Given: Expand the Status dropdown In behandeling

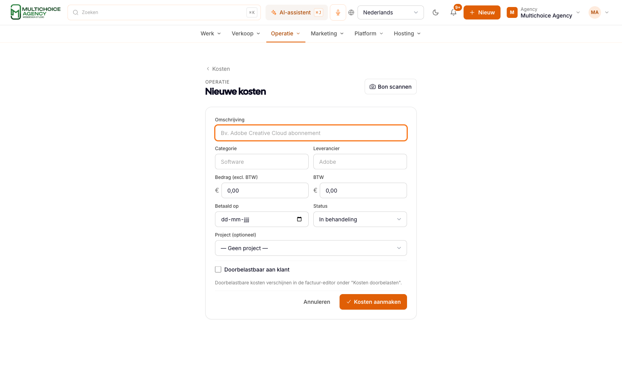Looking at the screenshot, I should (x=360, y=219).
